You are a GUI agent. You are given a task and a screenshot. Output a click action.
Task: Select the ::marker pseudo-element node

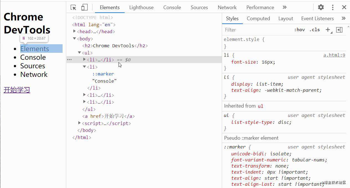point(103,74)
